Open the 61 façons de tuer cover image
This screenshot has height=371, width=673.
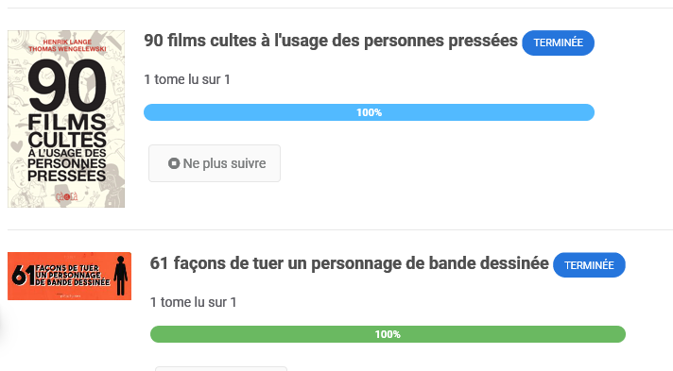click(x=70, y=277)
